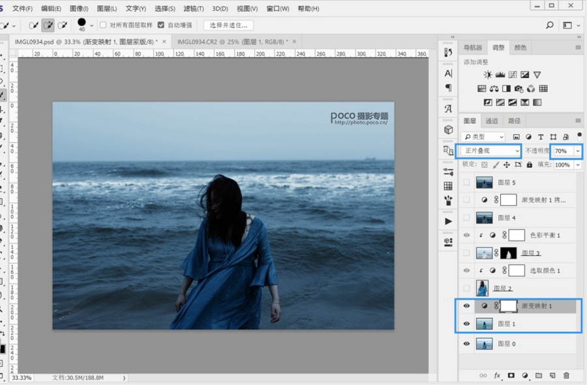
Task: Hide 图层 0 using its eye icon
Action: tap(466, 344)
